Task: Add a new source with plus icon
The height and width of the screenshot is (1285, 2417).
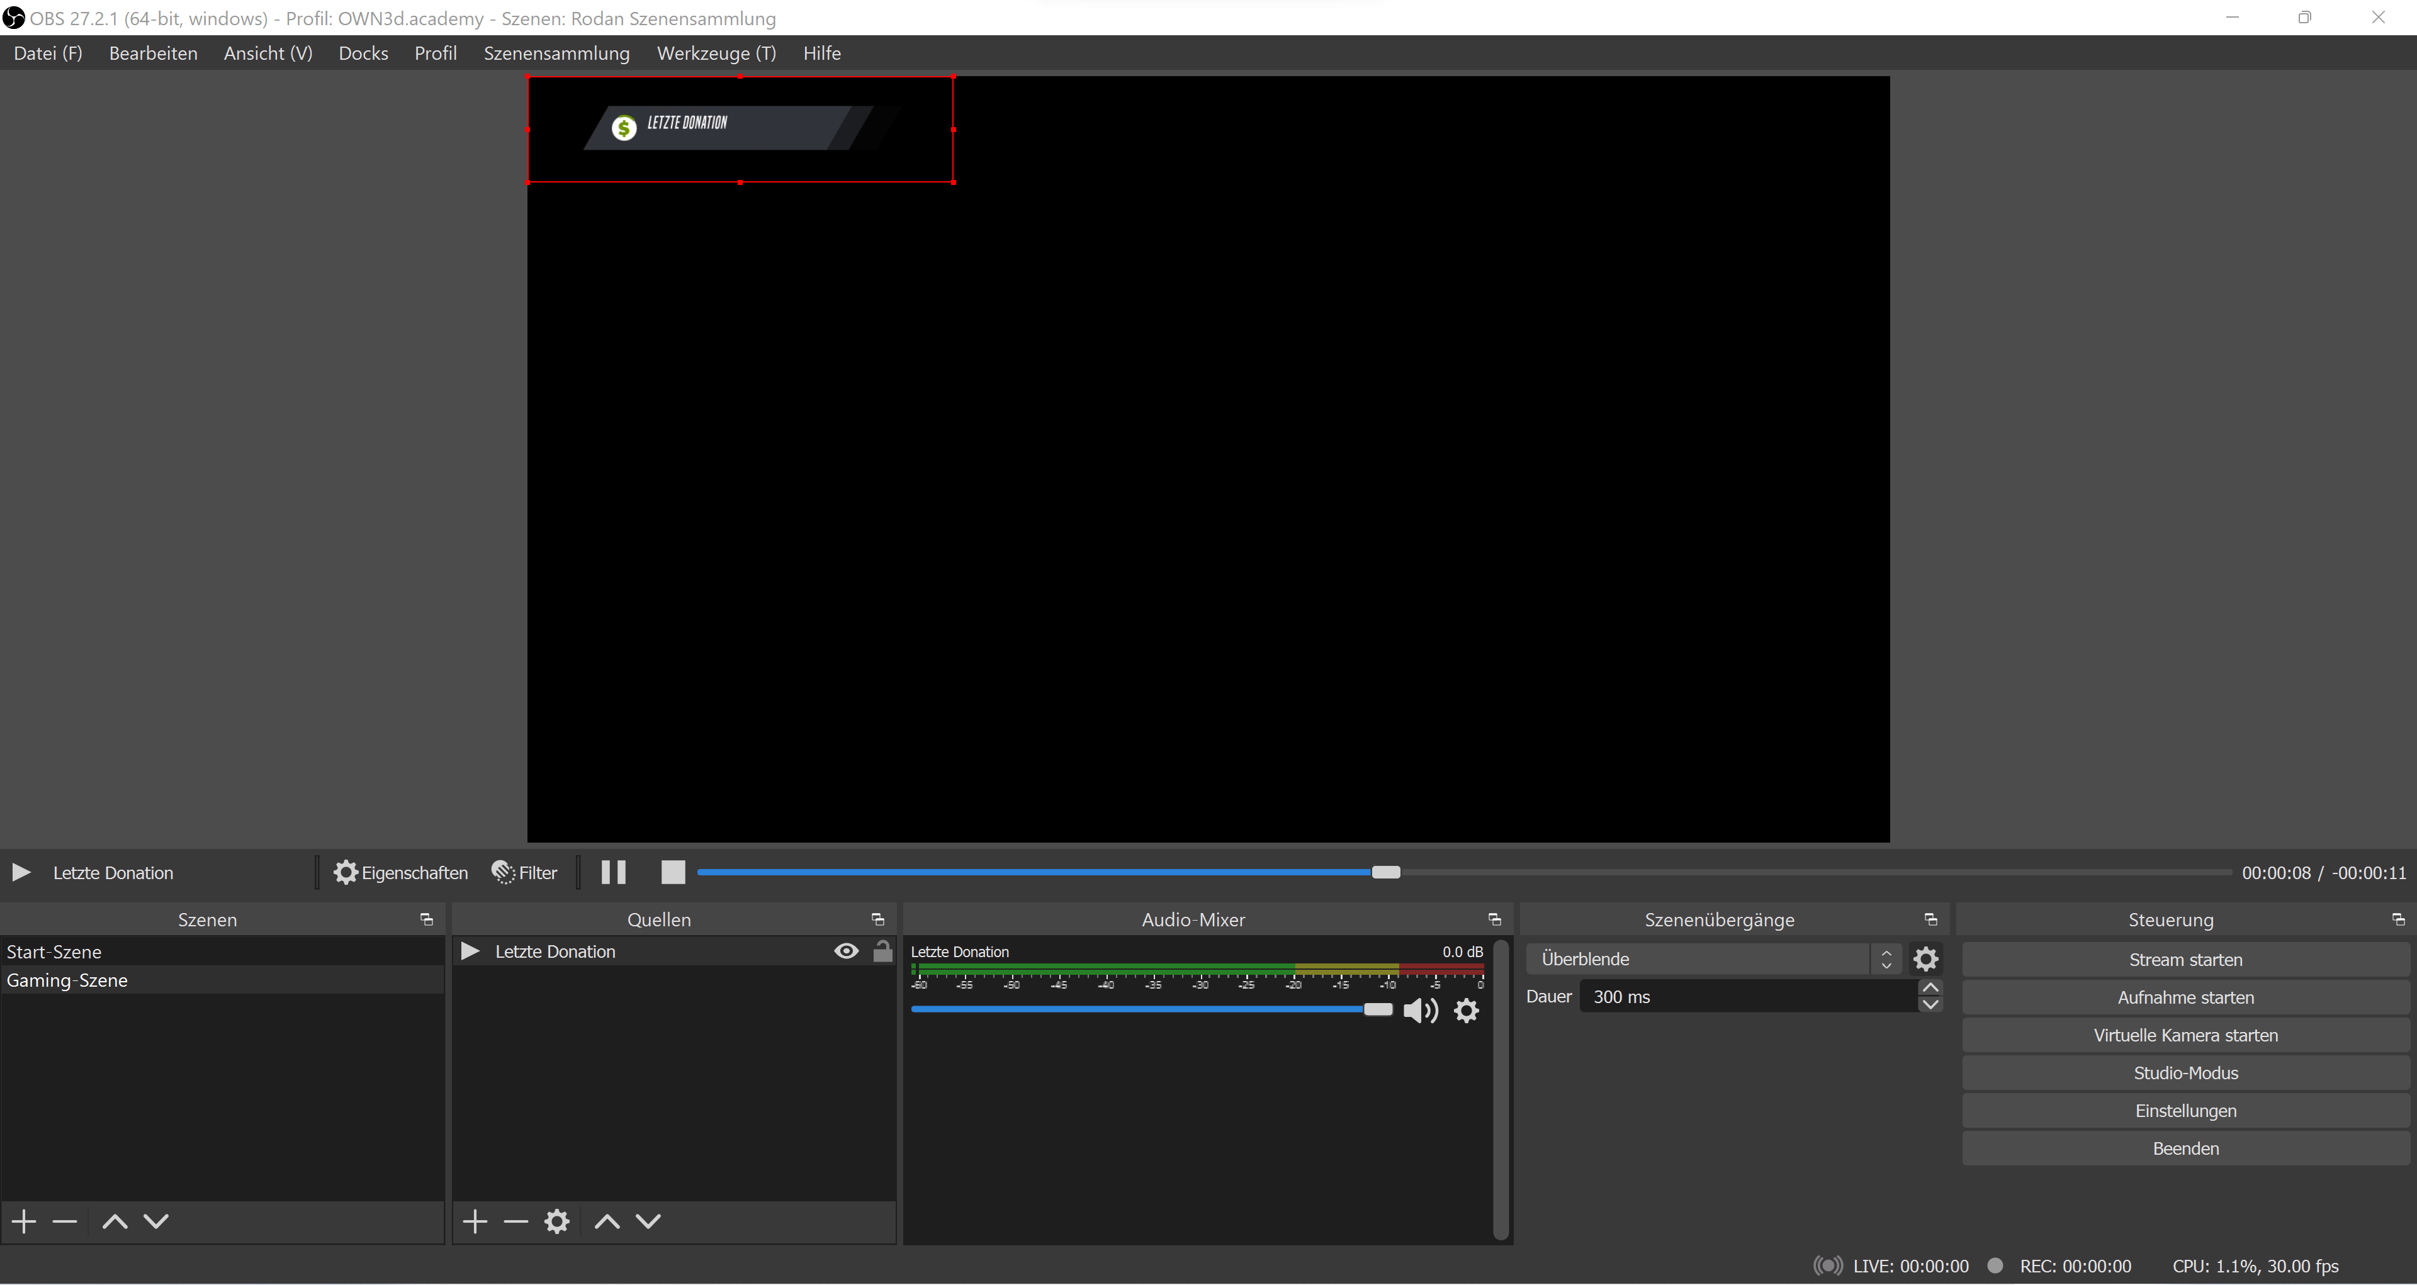Action: pos(475,1221)
